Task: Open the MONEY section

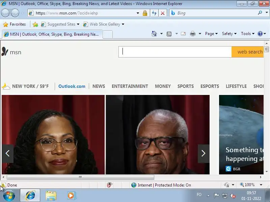Action: click(x=163, y=86)
